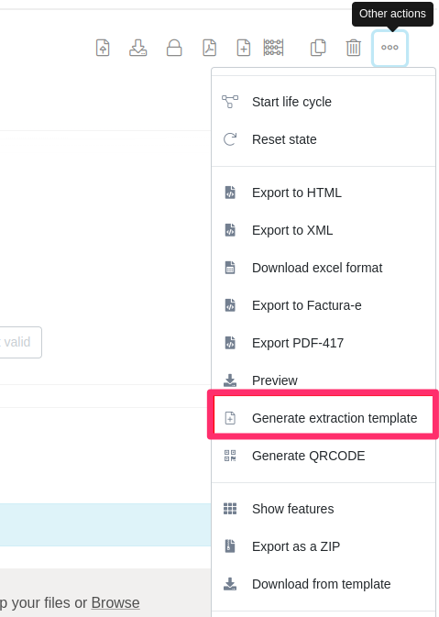The width and height of the screenshot is (439, 617).
Task: Select Start life cycle menu entry
Action: (x=324, y=102)
